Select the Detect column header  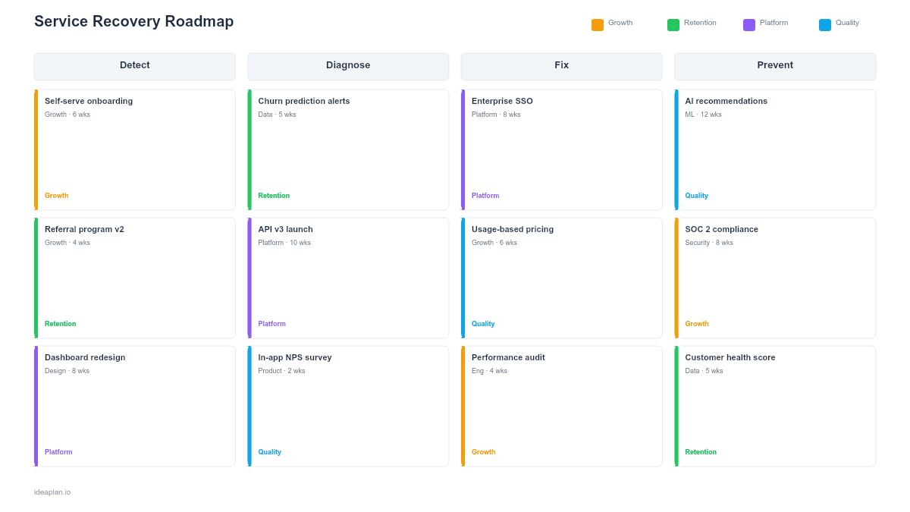click(134, 66)
